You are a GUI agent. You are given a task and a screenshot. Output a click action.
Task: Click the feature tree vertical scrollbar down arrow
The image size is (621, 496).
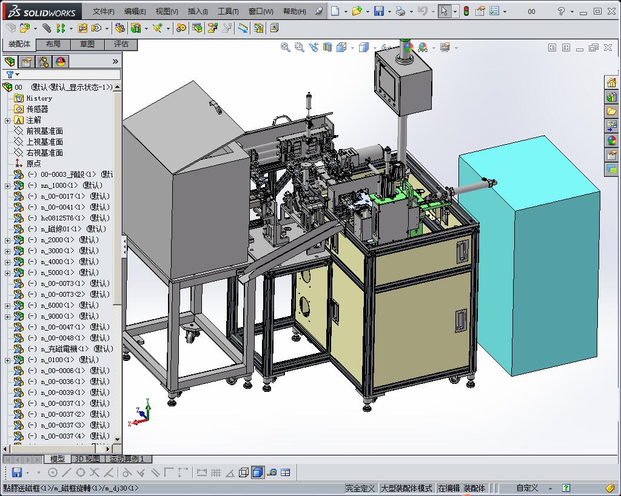[x=117, y=439]
